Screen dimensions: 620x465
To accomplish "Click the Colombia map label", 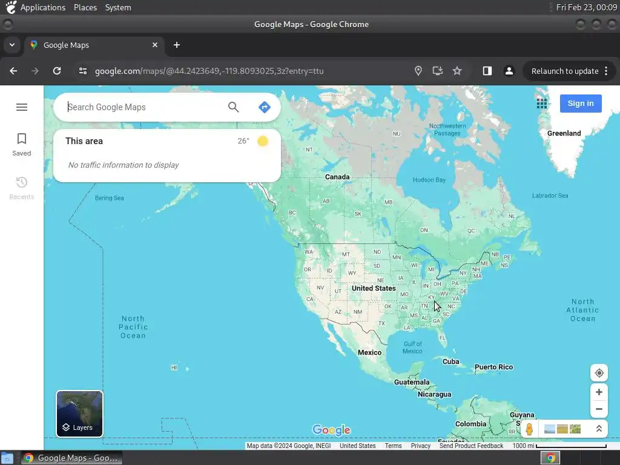I will (x=470, y=424).
